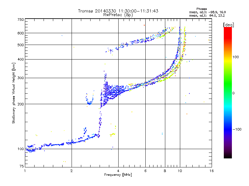Viewport: 249px width, 186px height.
Task: Click the "Stationary phase Virtual Height [km]" label
Action: click(14, 93)
